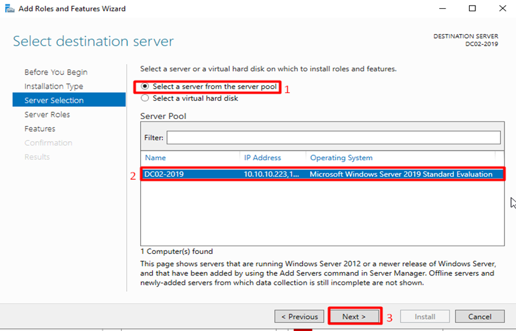Screen dimensions: 516x331
Task: Click into the Filter text field
Action: [333, 138]
